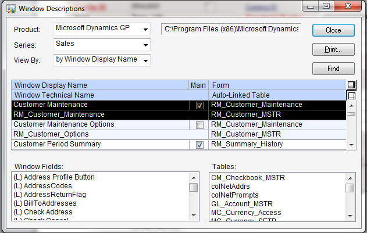
Task: Click the Window Fields scrollbar thumb
Action: [x=193, y=187]
